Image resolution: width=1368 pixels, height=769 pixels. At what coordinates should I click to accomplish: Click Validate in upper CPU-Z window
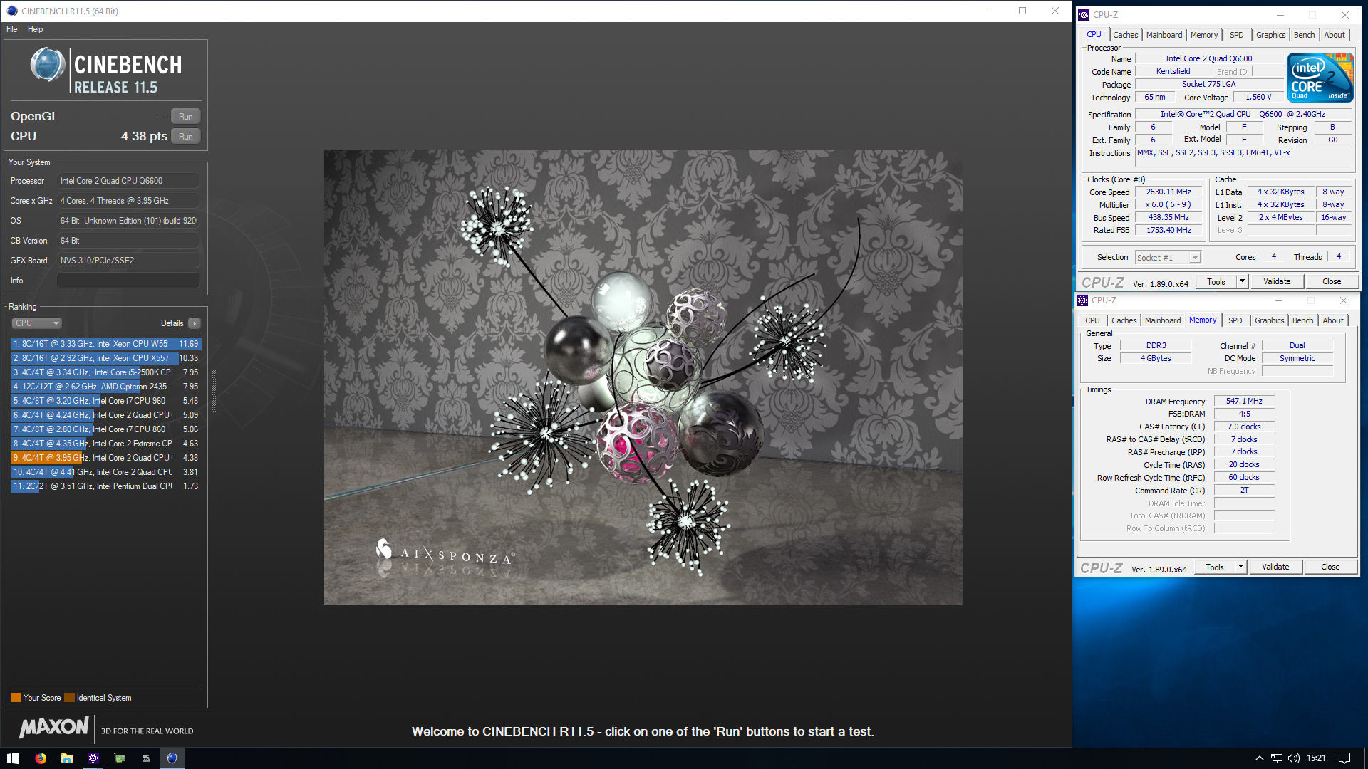point(1276,282)
